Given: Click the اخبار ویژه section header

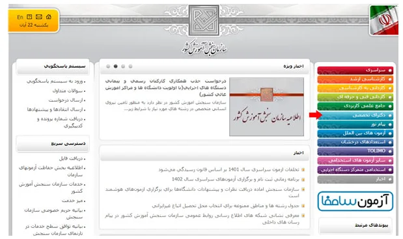Looking at the screenshot, I should point(294,66).
